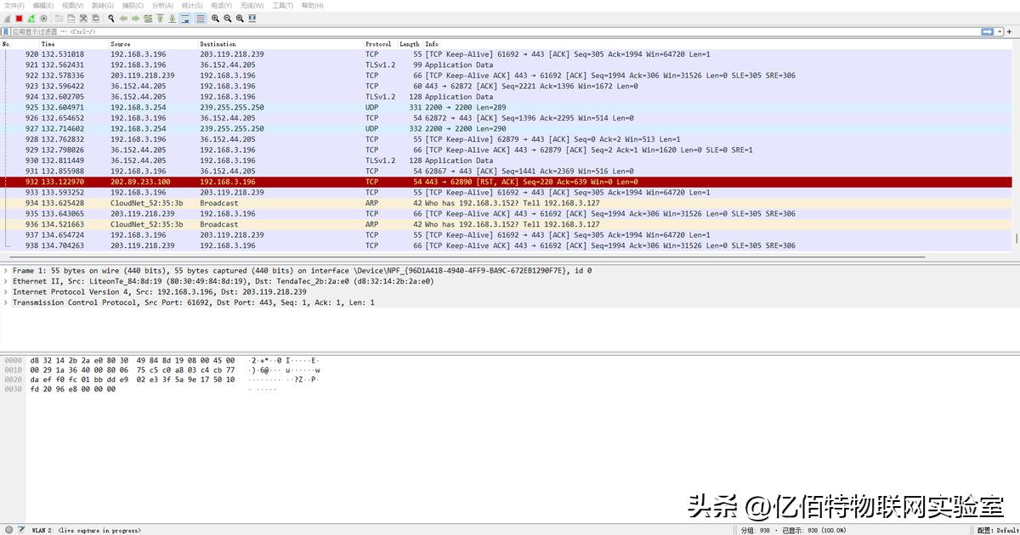Expand Transmission Control Protocol details
This screenshot has width=1020, height=535.
coord(7,303)
